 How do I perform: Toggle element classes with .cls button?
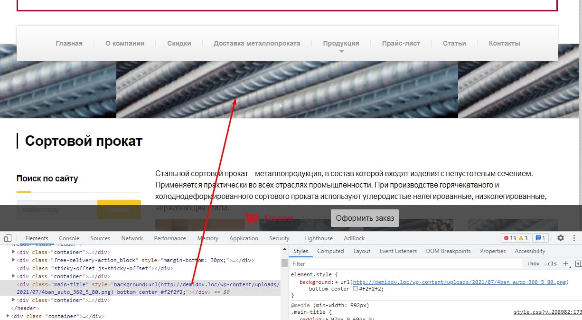551,264
